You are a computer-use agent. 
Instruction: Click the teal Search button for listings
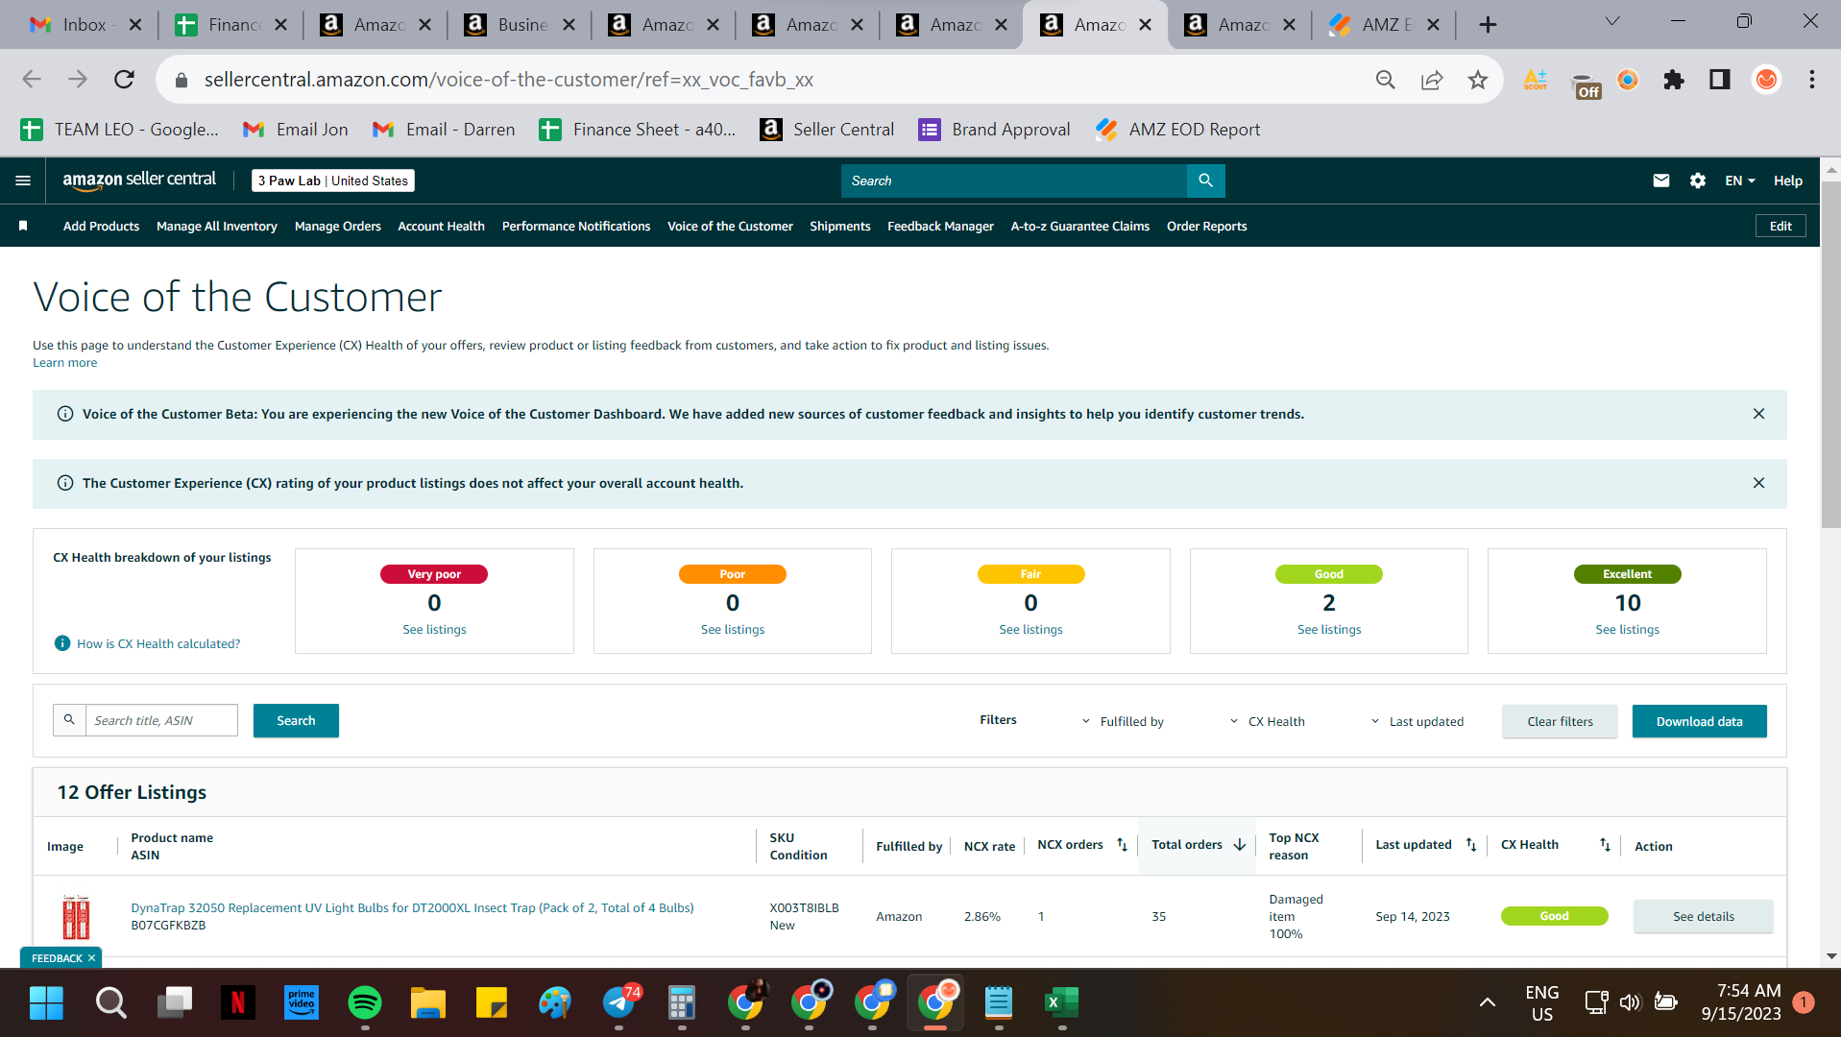pos(296,720)
